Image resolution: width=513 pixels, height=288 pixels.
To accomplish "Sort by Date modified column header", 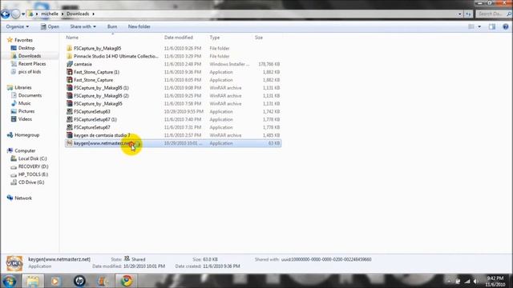I will tap(179, 38).
